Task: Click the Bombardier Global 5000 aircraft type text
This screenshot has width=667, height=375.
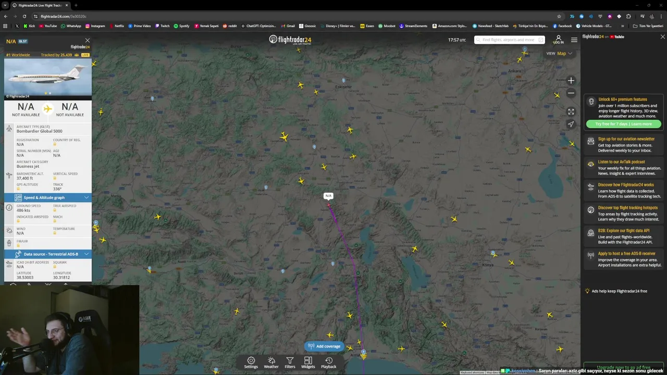Action: [x=39, y=131]
